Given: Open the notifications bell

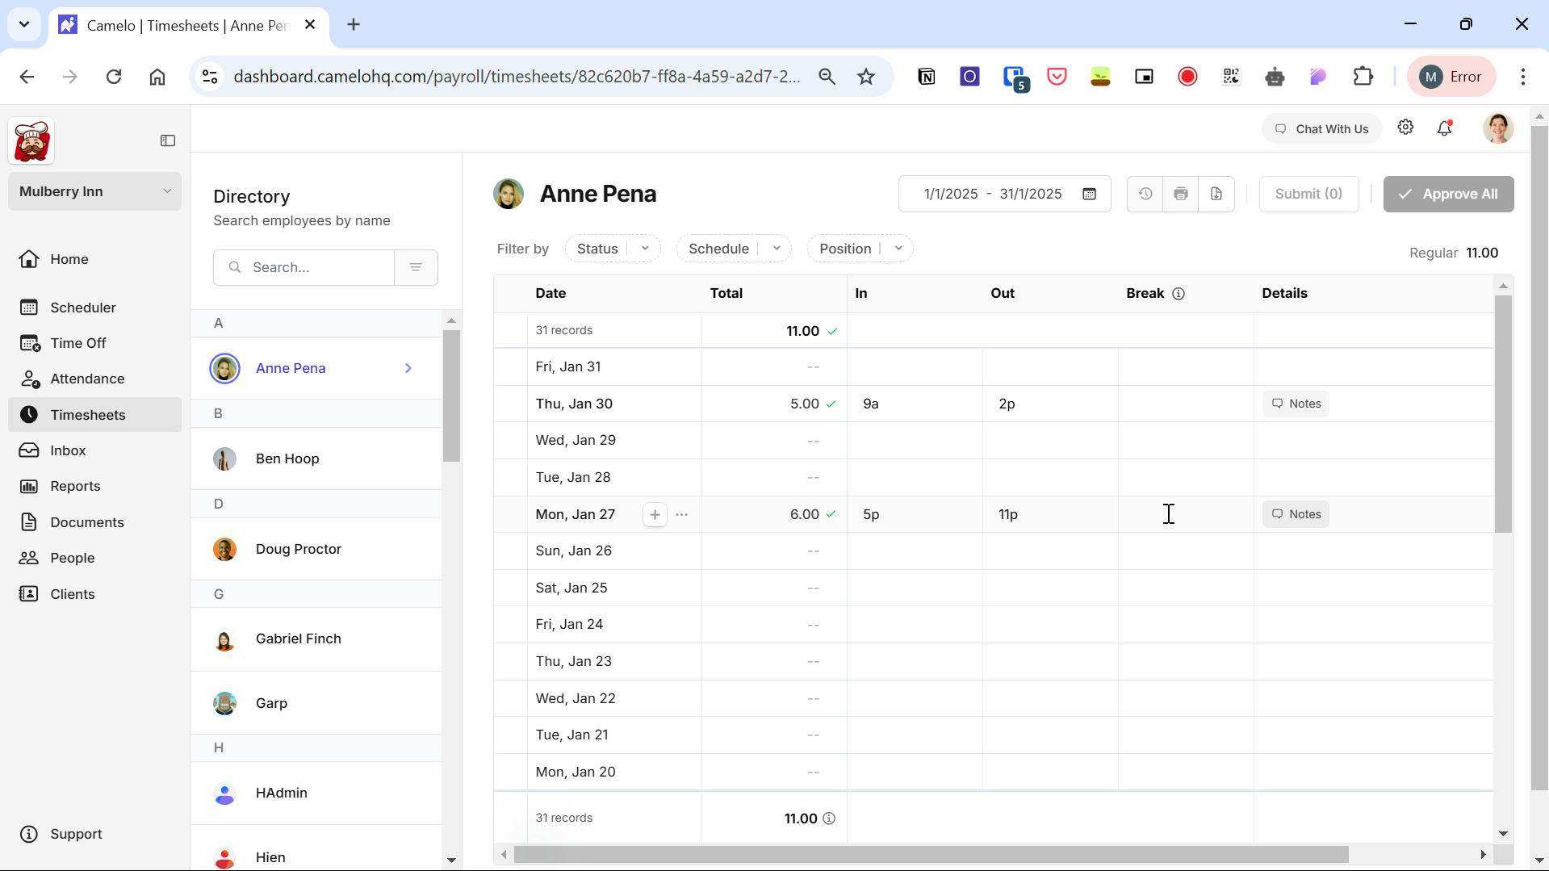Looking at the screenshot, I should (x=1444, y=128).
